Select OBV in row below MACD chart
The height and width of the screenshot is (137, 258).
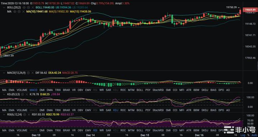tap(80, 90)
